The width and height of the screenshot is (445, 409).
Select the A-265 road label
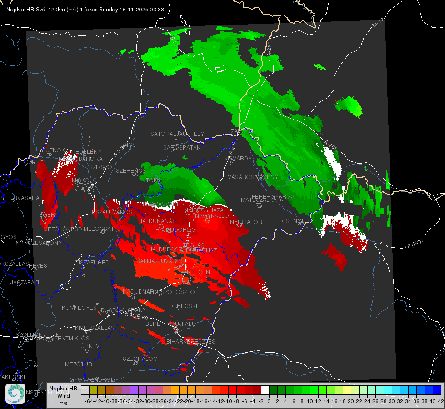click(x=330, y=145)
